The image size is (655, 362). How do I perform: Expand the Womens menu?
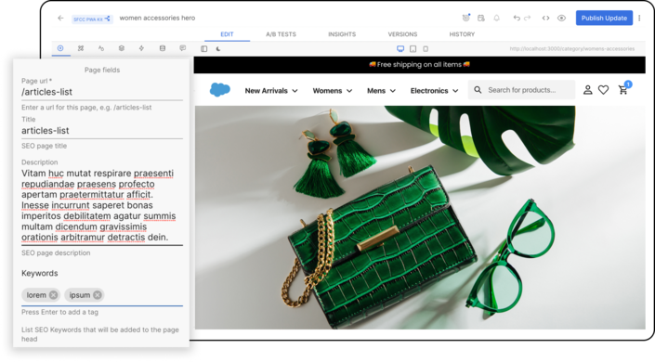pyautogui.click(x=333, y=91)
